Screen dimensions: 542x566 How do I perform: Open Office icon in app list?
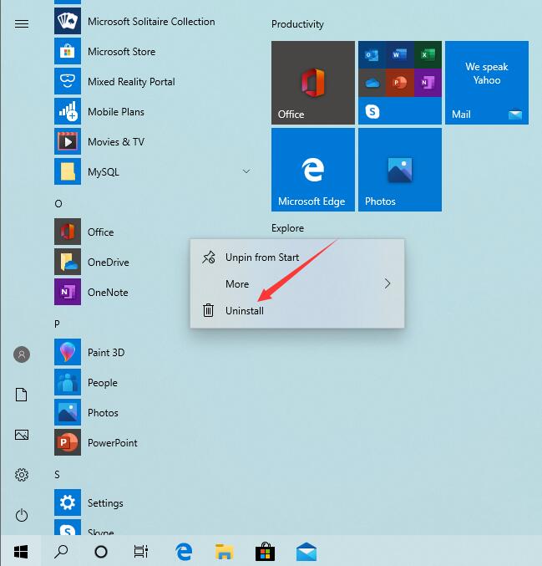coord(68,232)
